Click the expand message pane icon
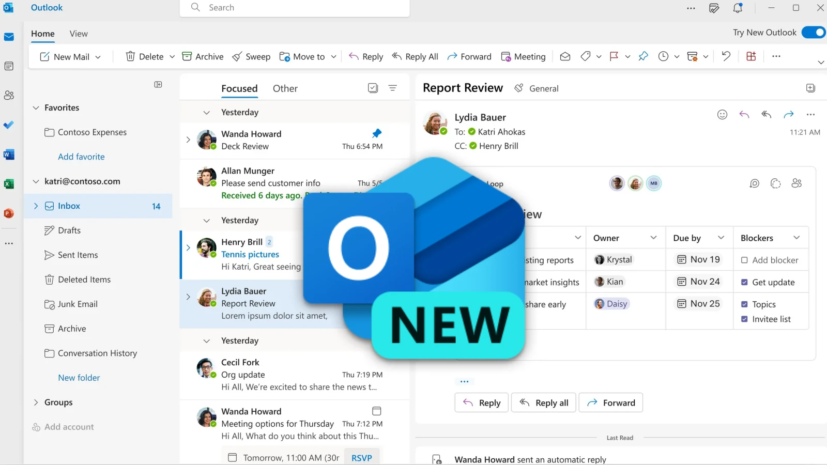 [x=810, y=88]
